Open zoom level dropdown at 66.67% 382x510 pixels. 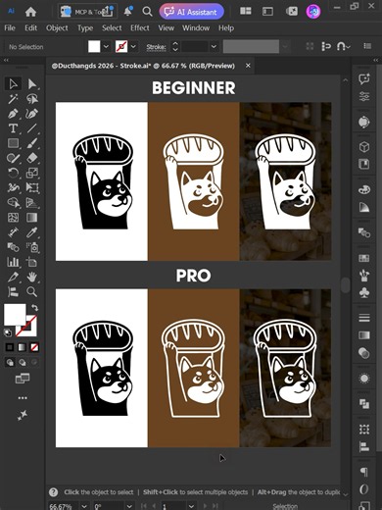pyautogui.click(x=84, y=506)
